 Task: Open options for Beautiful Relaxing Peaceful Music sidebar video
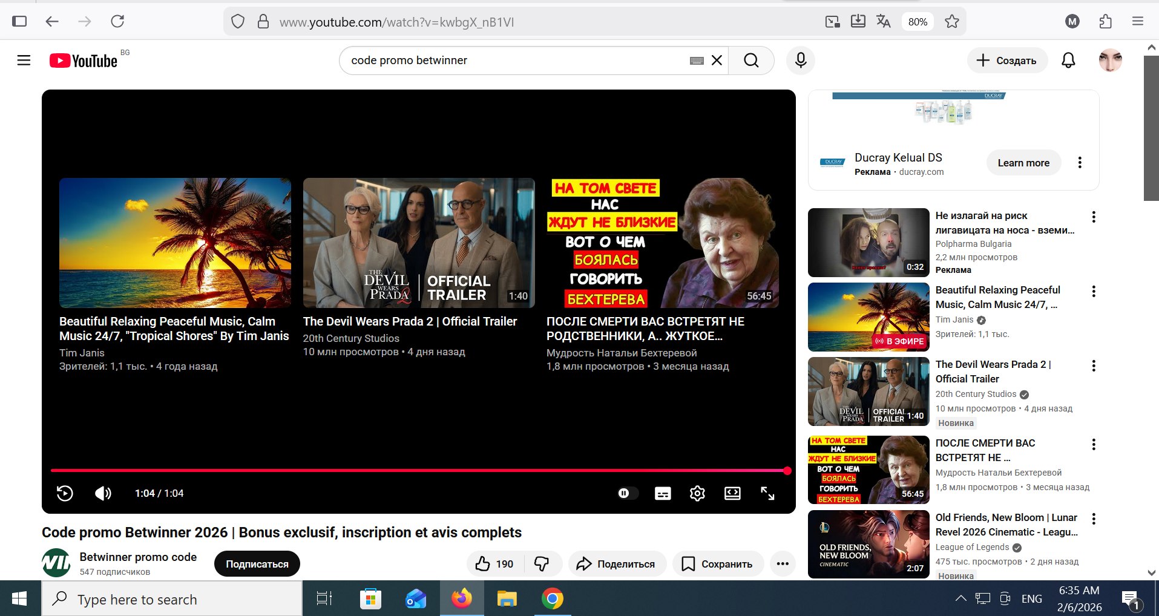pos(1094,291)
